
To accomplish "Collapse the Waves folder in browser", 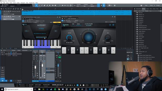I will pyautogui.click(x=136, y=54).
